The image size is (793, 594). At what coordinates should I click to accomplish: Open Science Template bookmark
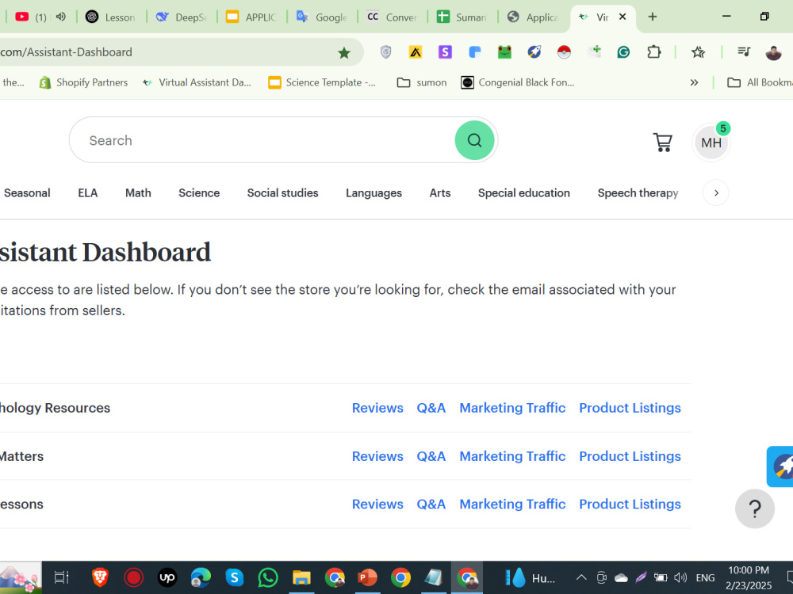coord(322,82)
